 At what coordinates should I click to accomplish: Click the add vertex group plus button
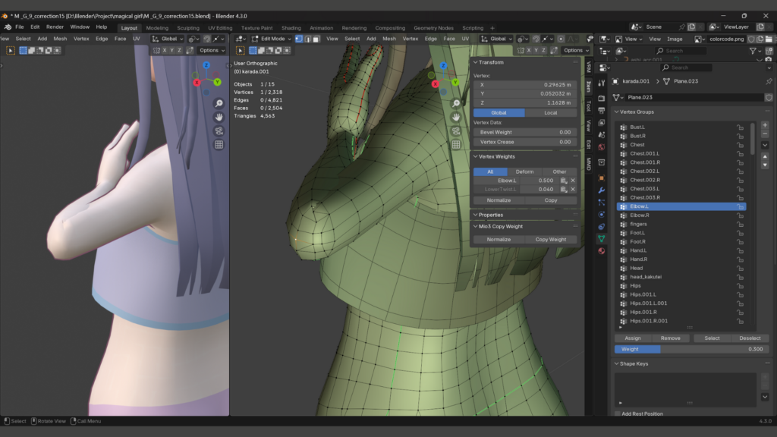pyautogui.click(x=764, y=125)
